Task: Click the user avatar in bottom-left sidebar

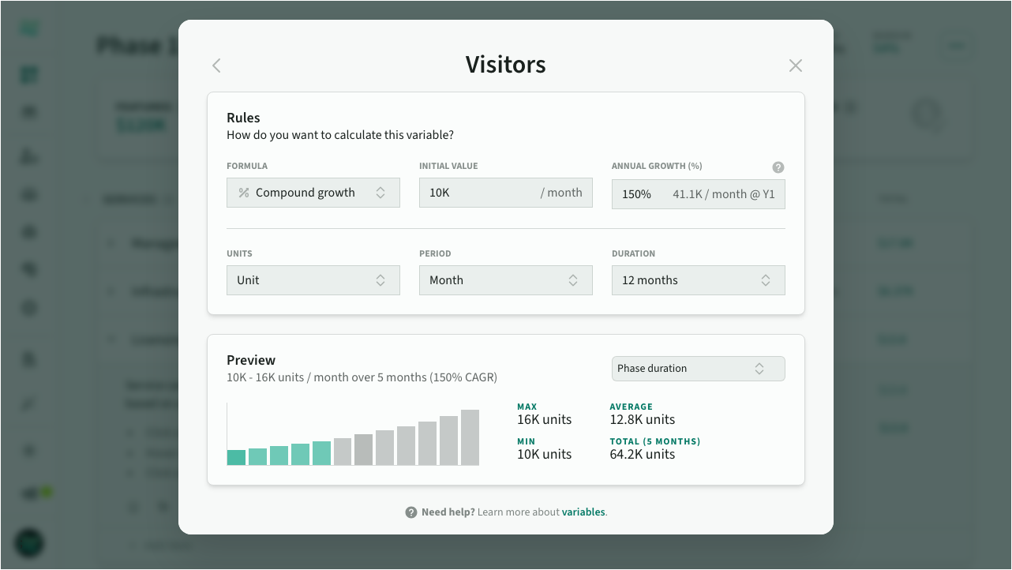Action: coord(30,542)
